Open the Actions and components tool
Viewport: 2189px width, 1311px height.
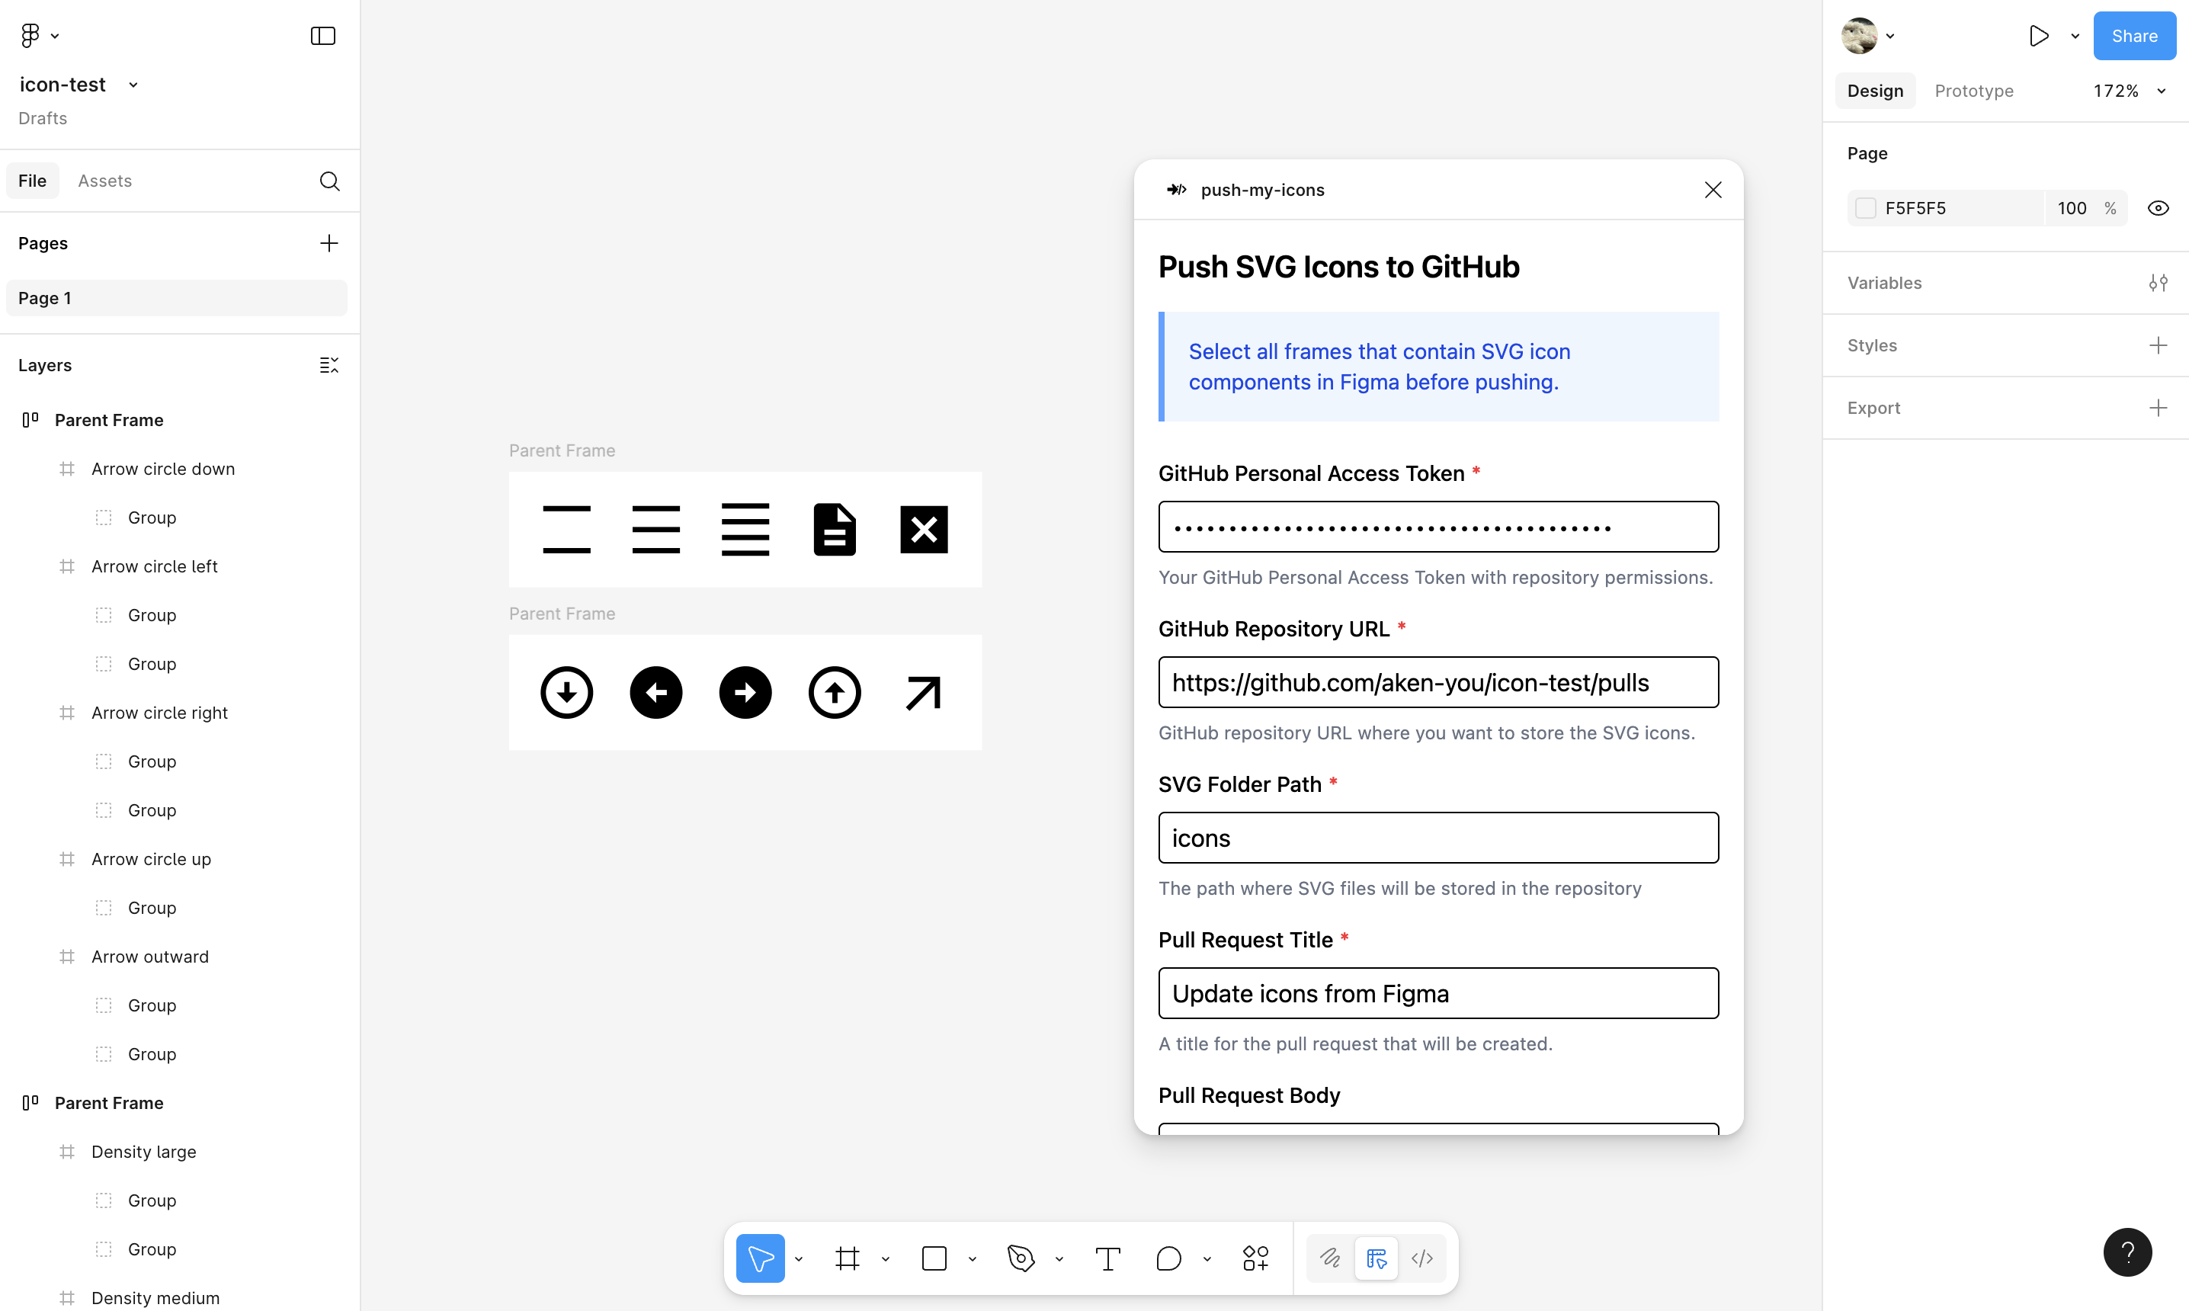click(1255, 1258)
